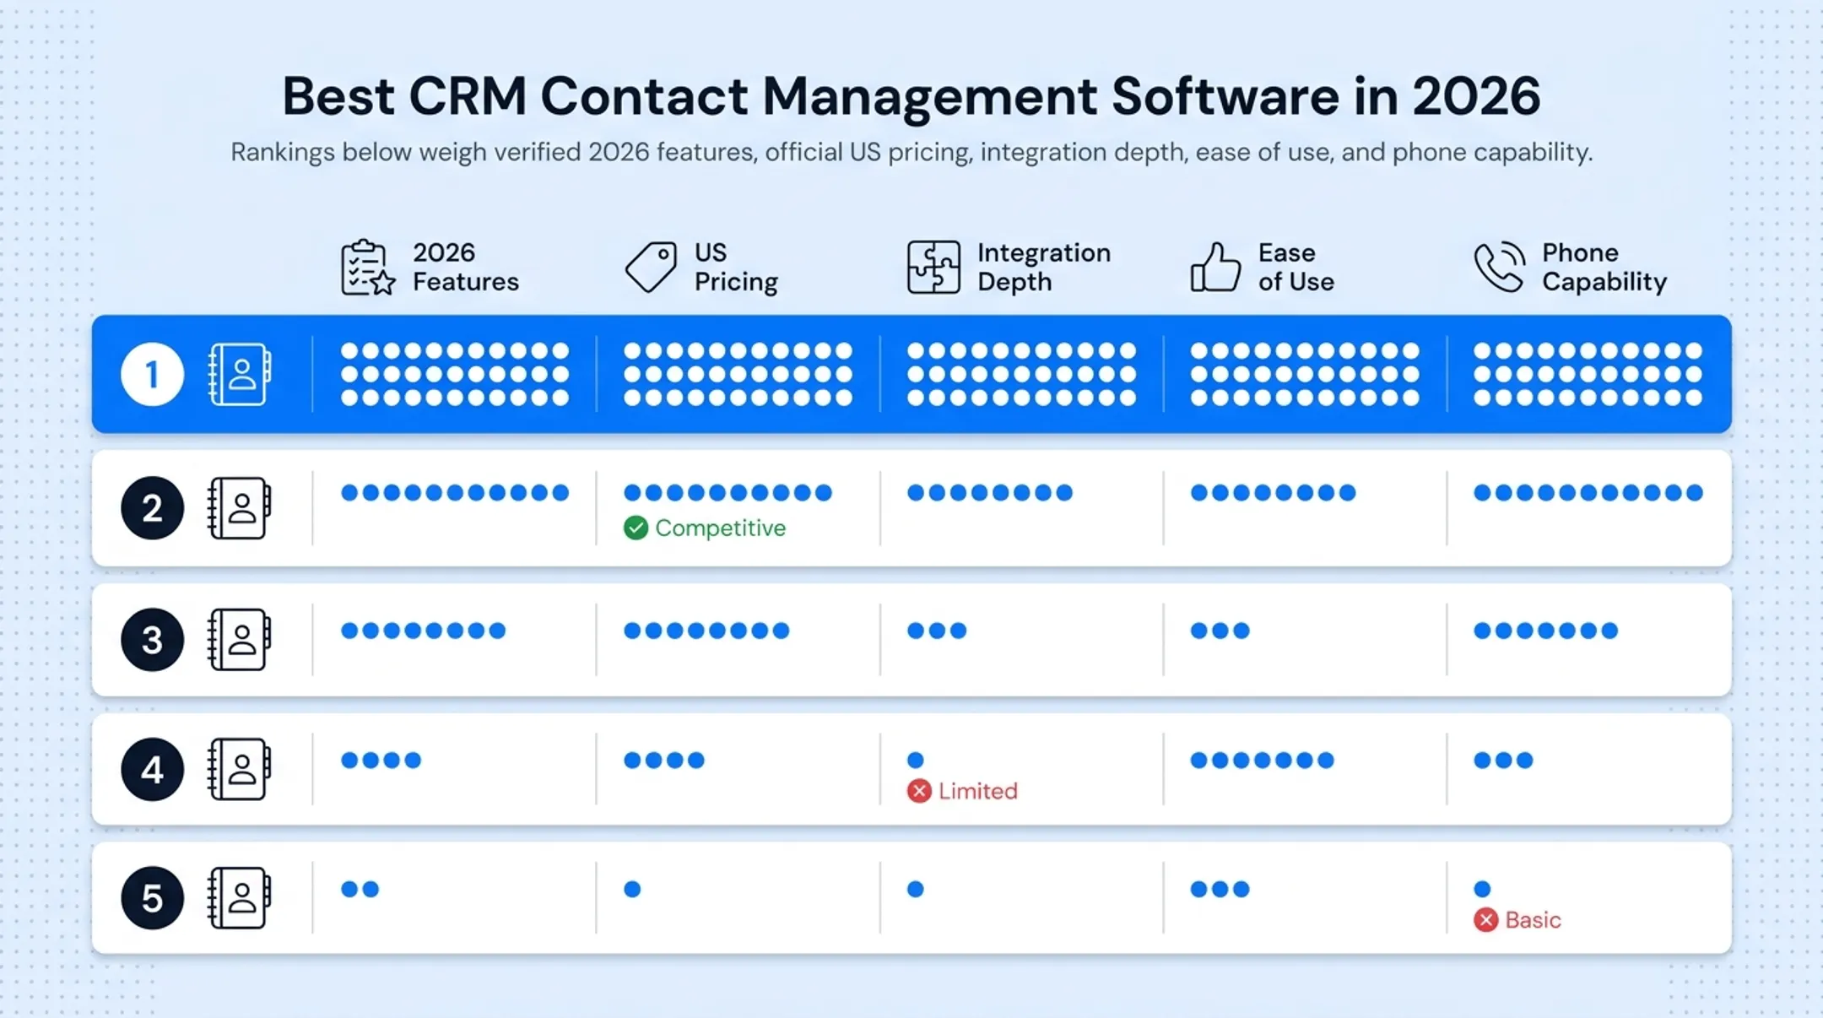1823x1018 pixels.
Task: Click the 'Integration Depth' column heading
Action: [1044, 267]
